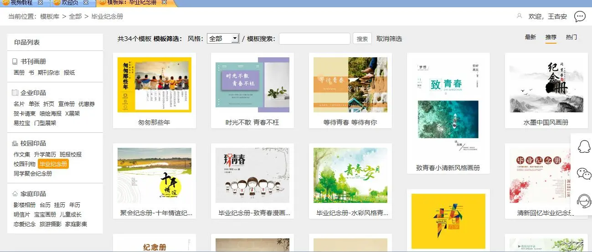
Task: Select 明信片 category
Action: click(x=22, y=215)
